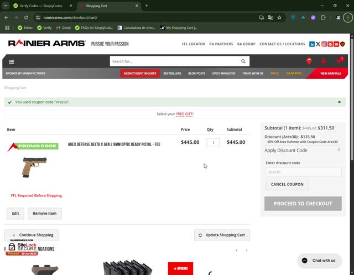Open the Chrome three-dot menu
This screenshot has width=354, height=275.
coord(348,18)
